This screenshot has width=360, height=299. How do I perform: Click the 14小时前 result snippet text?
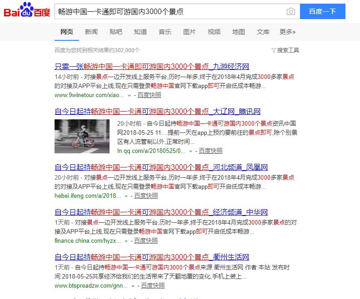175,81
